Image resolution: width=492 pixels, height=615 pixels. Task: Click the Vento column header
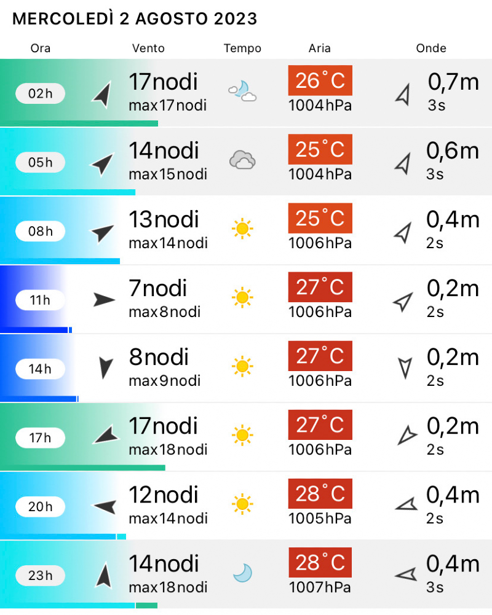148,48
